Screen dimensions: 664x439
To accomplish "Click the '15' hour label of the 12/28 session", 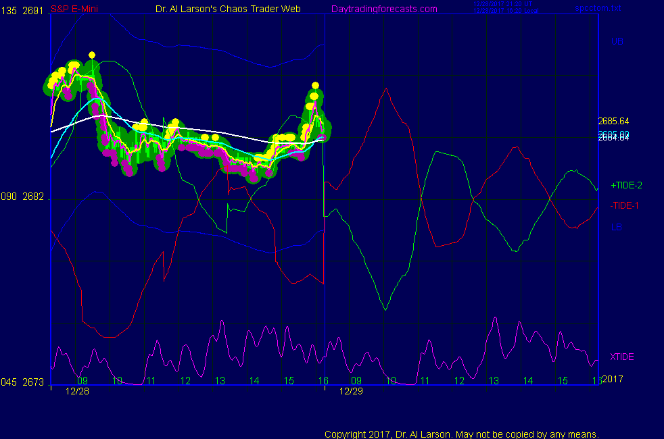I will [289, 381].
